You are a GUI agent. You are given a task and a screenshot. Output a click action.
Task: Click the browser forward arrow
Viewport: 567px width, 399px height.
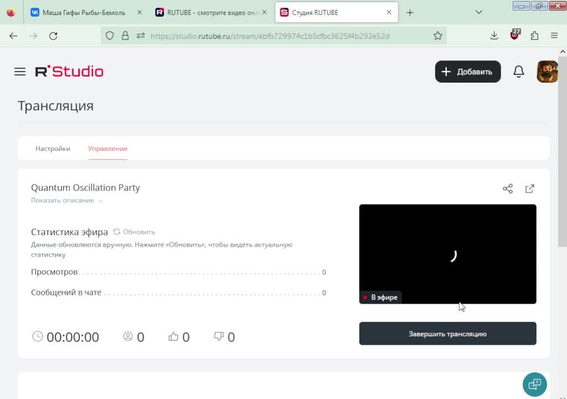33,36
